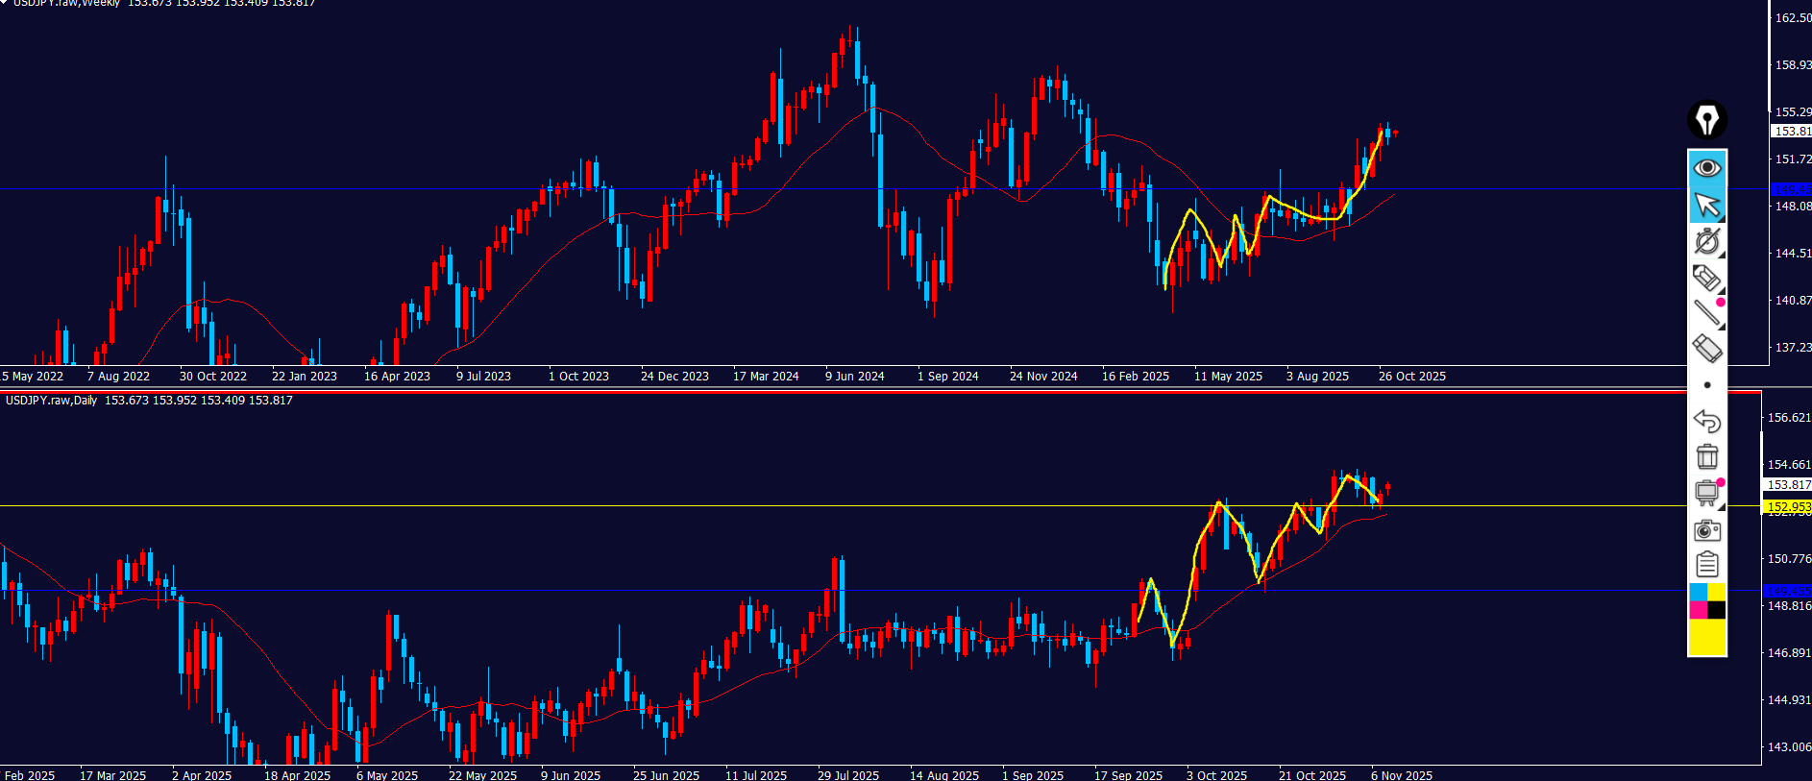Click the white 153.817 price label on the daily chart
Viewport: 1812px width, 781px height.
pyautogui.click(x=1788, y=485)
